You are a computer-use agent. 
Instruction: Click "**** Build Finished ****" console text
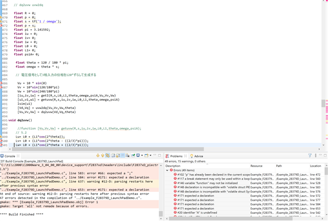22,214
